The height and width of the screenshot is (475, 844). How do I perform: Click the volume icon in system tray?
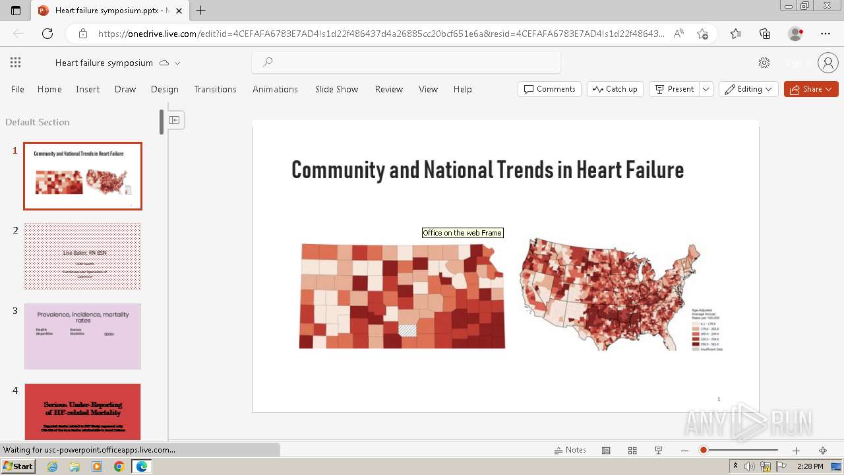[750, 466]
